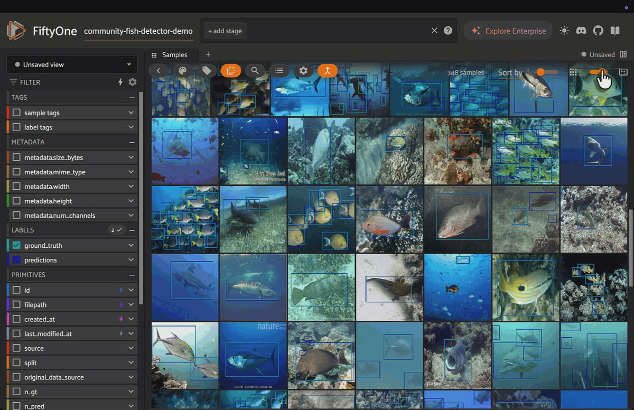This screenshot has height=410, width=634.
Task: Enable the sample tags checkbox
Action: pyautogui.click(x=16, y=113)
